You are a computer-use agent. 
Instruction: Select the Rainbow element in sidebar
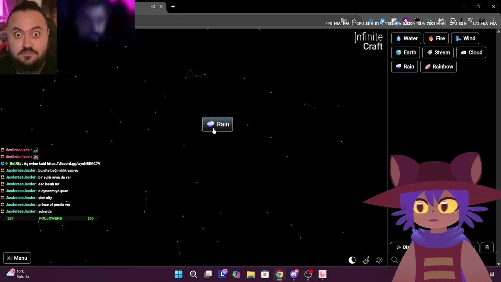(x=438, y=67)
